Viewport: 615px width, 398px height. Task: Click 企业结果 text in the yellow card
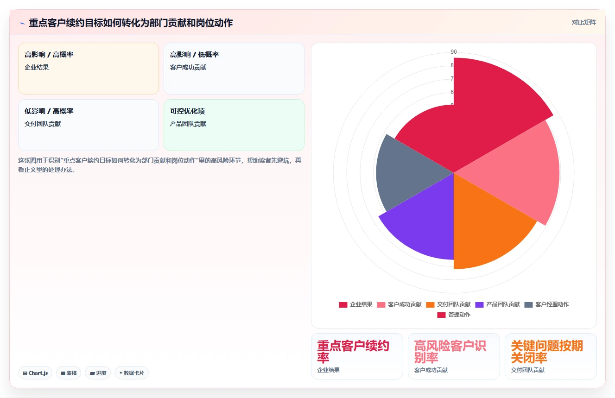37,67
